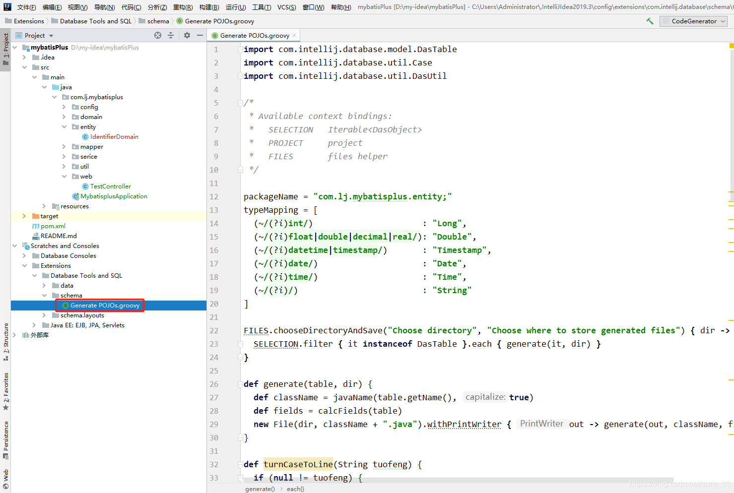This screenshot has height=493, width=734.
Task: Expand the schema.layouts folder
Action: [44, 315]
